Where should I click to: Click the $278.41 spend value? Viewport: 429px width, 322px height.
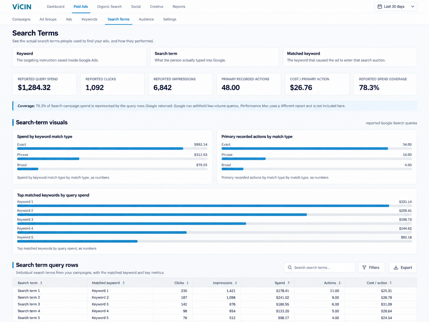282,291
